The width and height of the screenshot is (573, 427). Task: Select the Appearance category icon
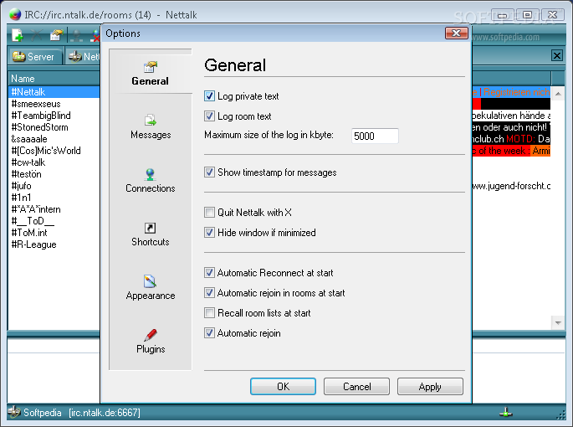(151, 281)
